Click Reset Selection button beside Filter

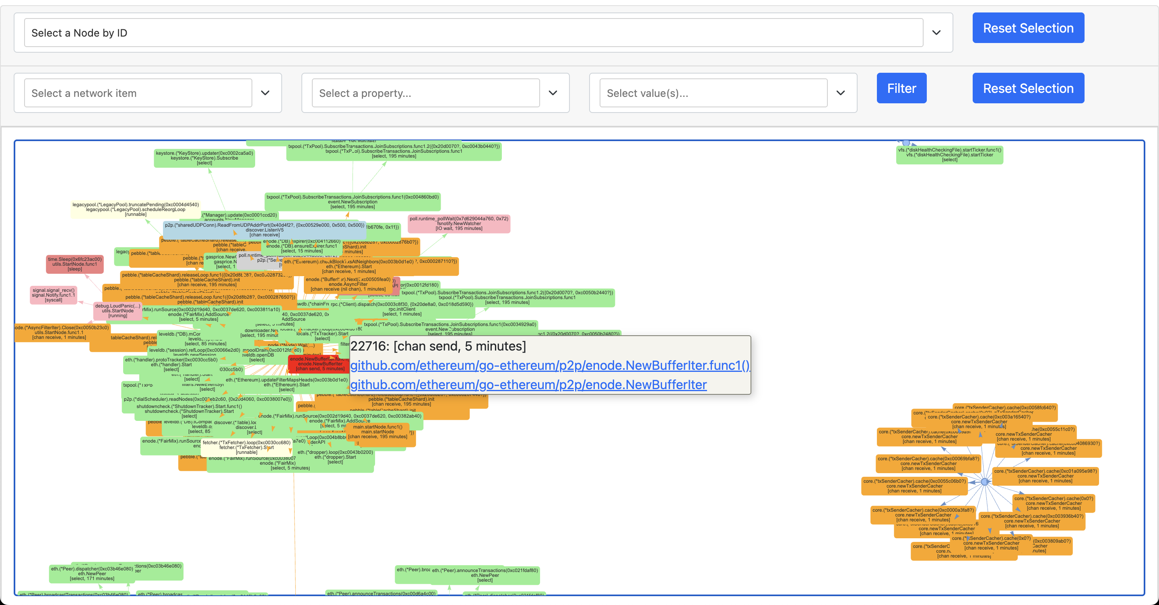1028,88
